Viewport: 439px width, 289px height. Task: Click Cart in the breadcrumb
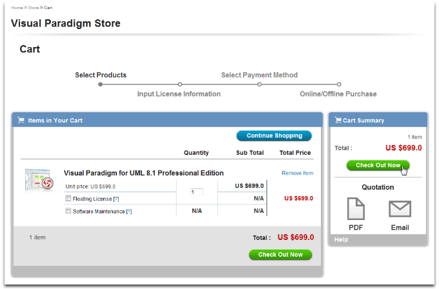click(x=48, y=8)
